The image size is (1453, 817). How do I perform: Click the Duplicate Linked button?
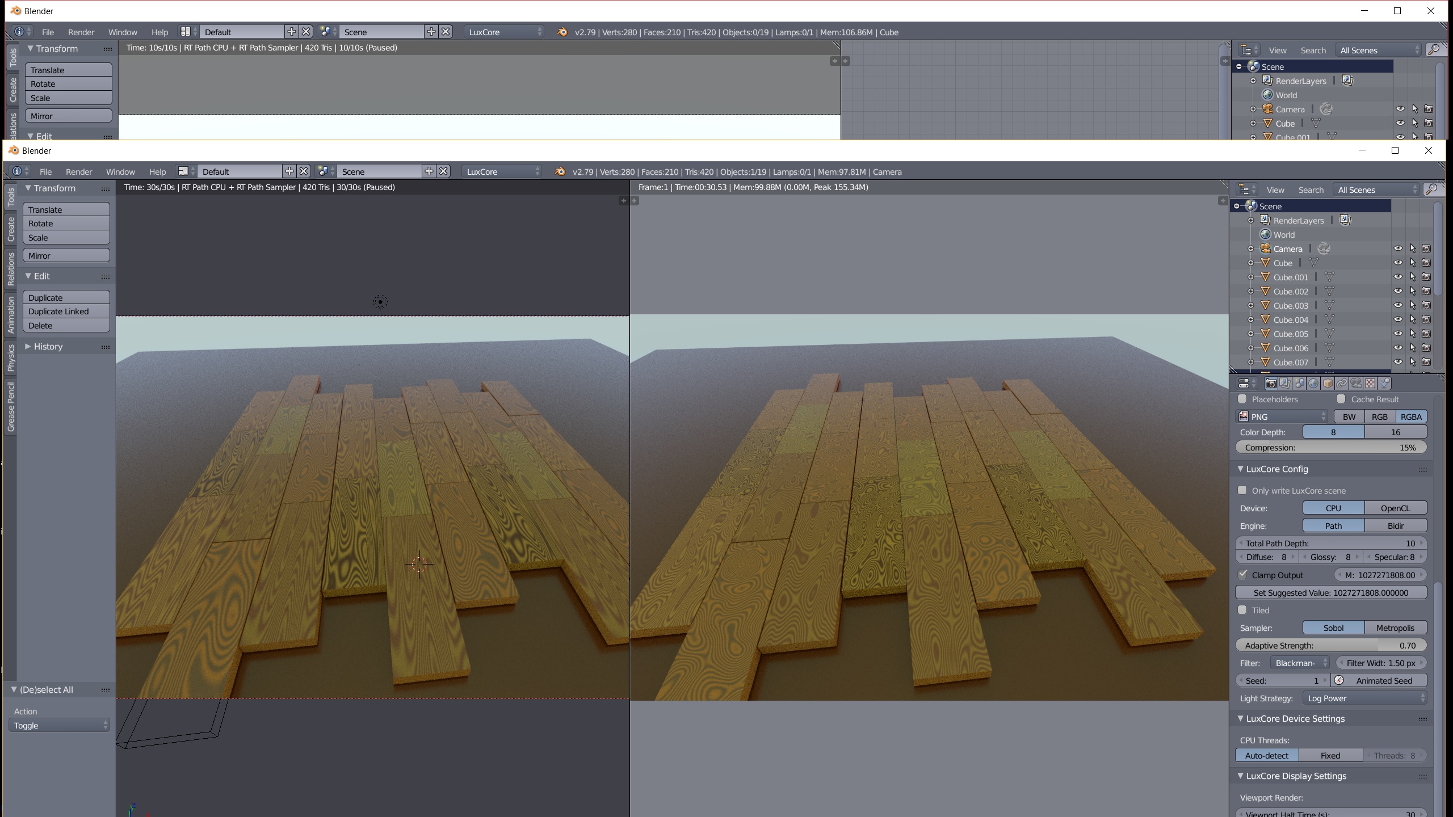(66, 311)
